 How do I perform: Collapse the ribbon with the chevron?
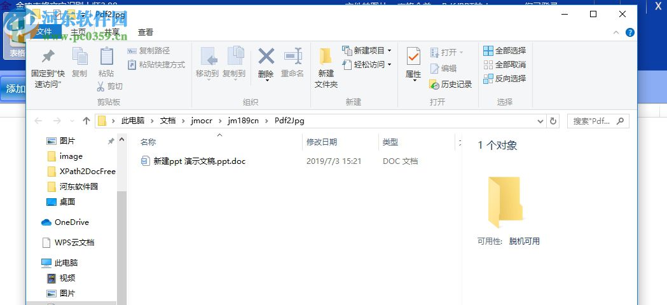tap(616, 33)
